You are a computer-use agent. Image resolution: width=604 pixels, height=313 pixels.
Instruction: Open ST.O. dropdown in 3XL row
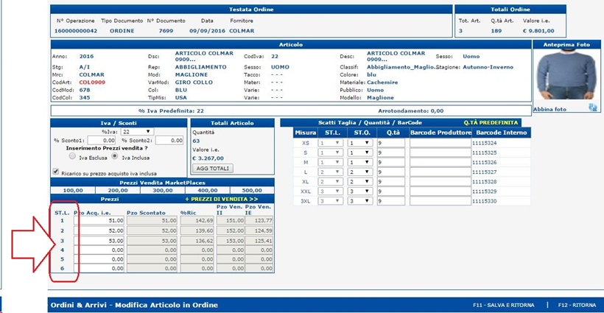coord(359,200)
